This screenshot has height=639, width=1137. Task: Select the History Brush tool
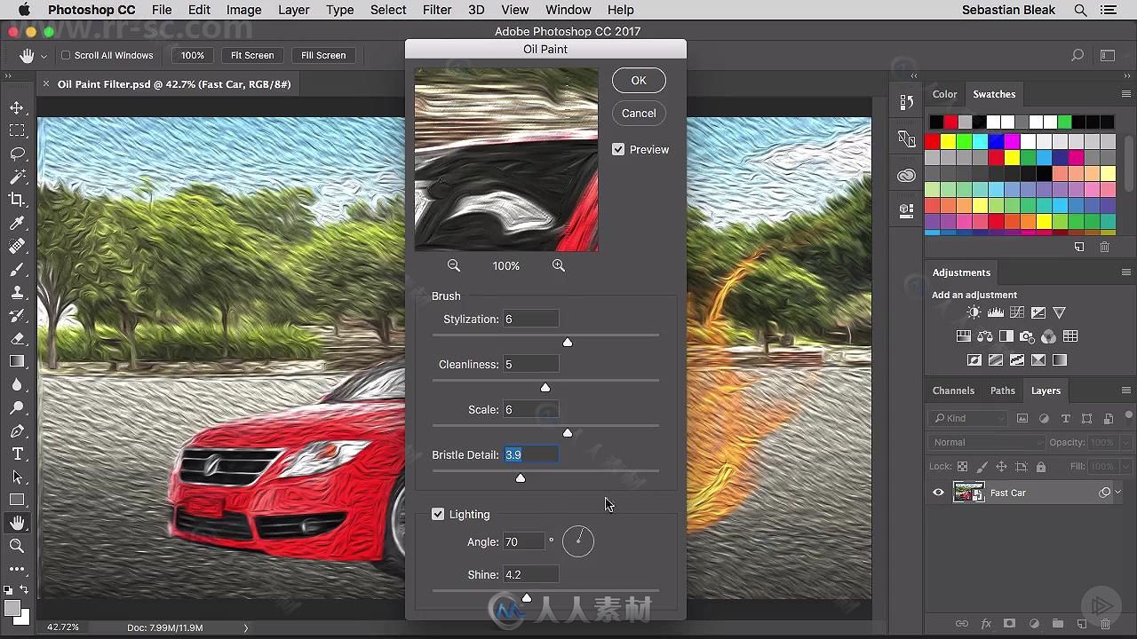pyautogui.click(x=17, y=315)
